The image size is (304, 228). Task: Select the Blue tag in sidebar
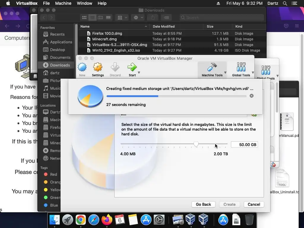point(51,205)
